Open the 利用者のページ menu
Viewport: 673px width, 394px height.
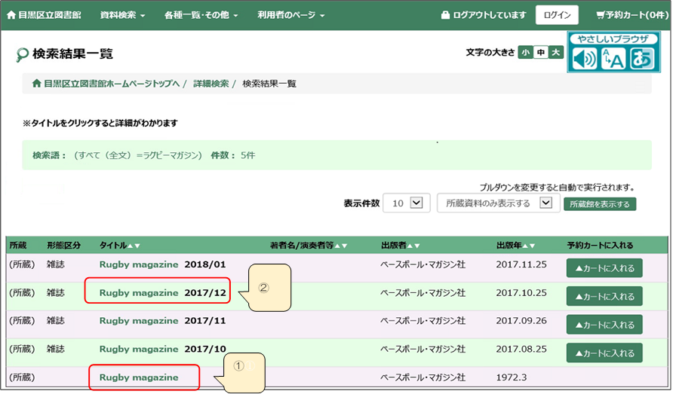pos(290,15)
